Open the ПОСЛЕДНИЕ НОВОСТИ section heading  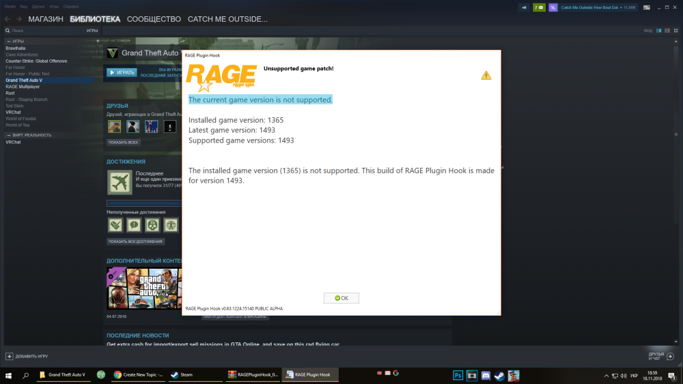(x=138, y=336)
